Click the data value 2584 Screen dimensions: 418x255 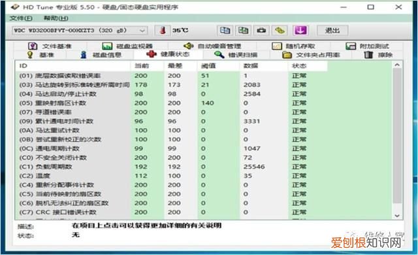coord(251,94)
